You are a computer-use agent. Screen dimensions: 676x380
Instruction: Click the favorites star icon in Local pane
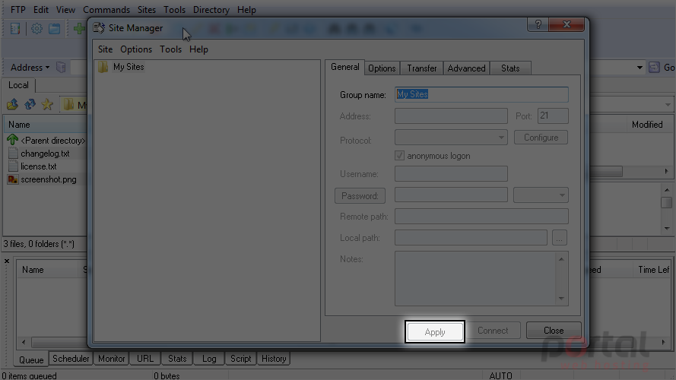click(x=47, y=104)
